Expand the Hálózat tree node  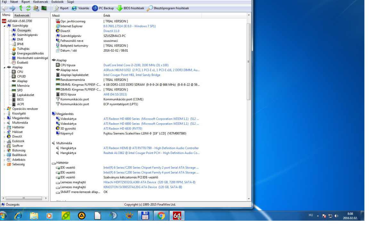tap(4, 132)
